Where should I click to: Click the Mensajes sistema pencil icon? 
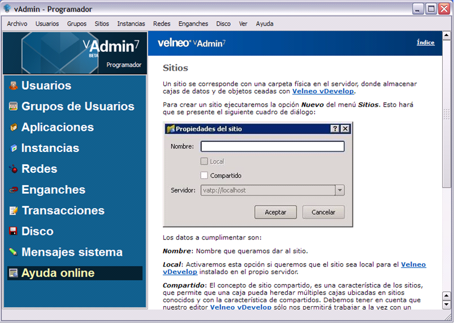14,252
